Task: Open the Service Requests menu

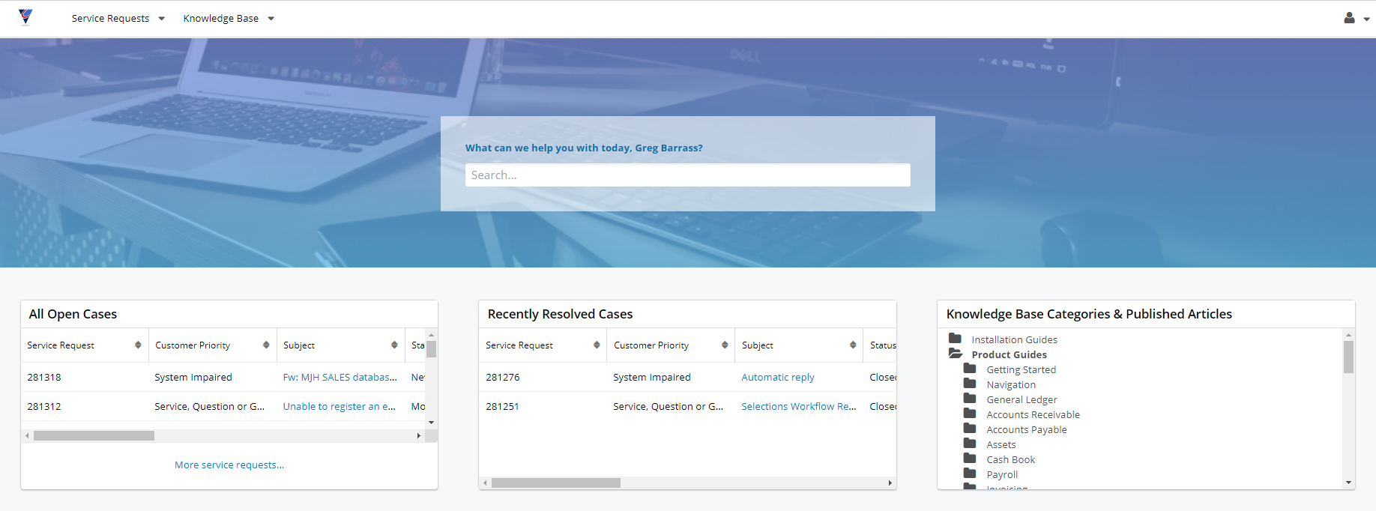Action: (118, 19)
